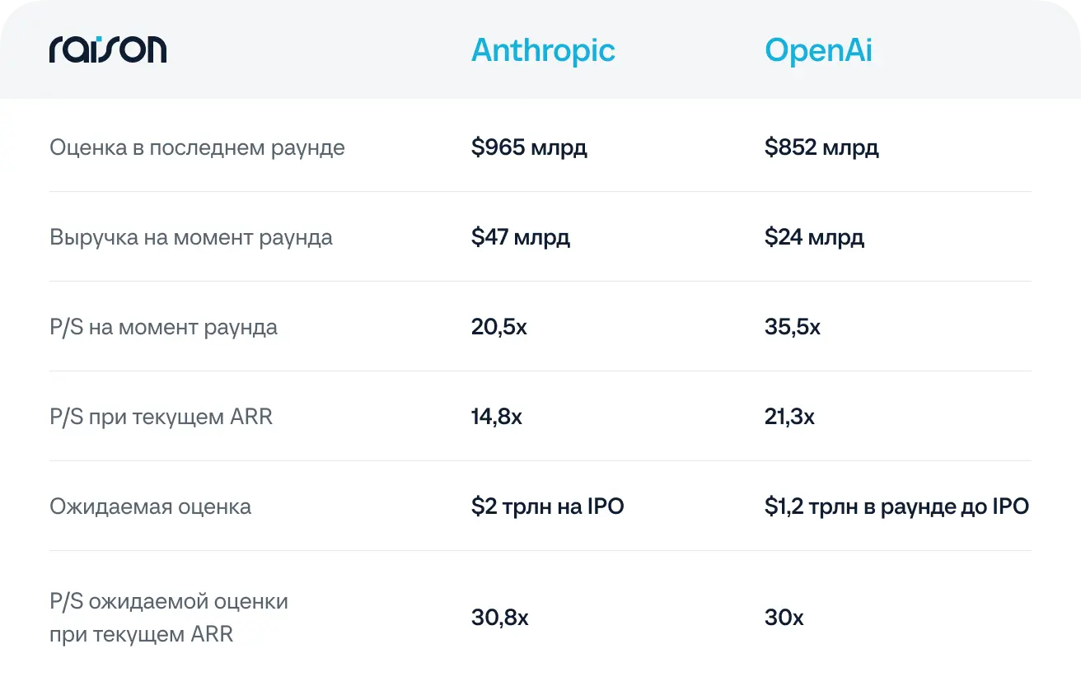Click the 30x expected P/S for OpenAi
Screen dimensions: 1081x686
point(784,618)
